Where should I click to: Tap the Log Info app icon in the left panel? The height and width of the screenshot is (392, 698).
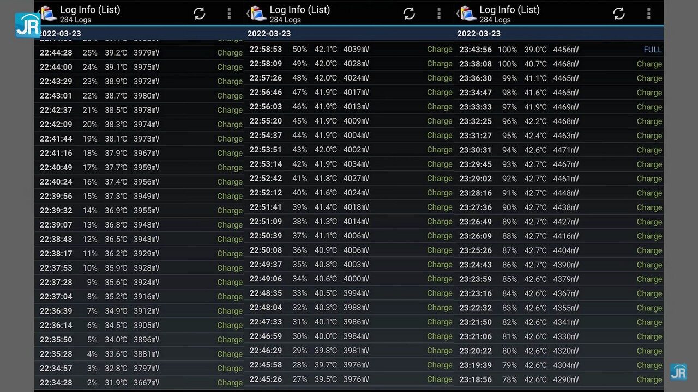coord(48,14)
